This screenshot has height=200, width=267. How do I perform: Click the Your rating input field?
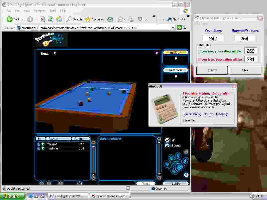(x=213, y=39)
